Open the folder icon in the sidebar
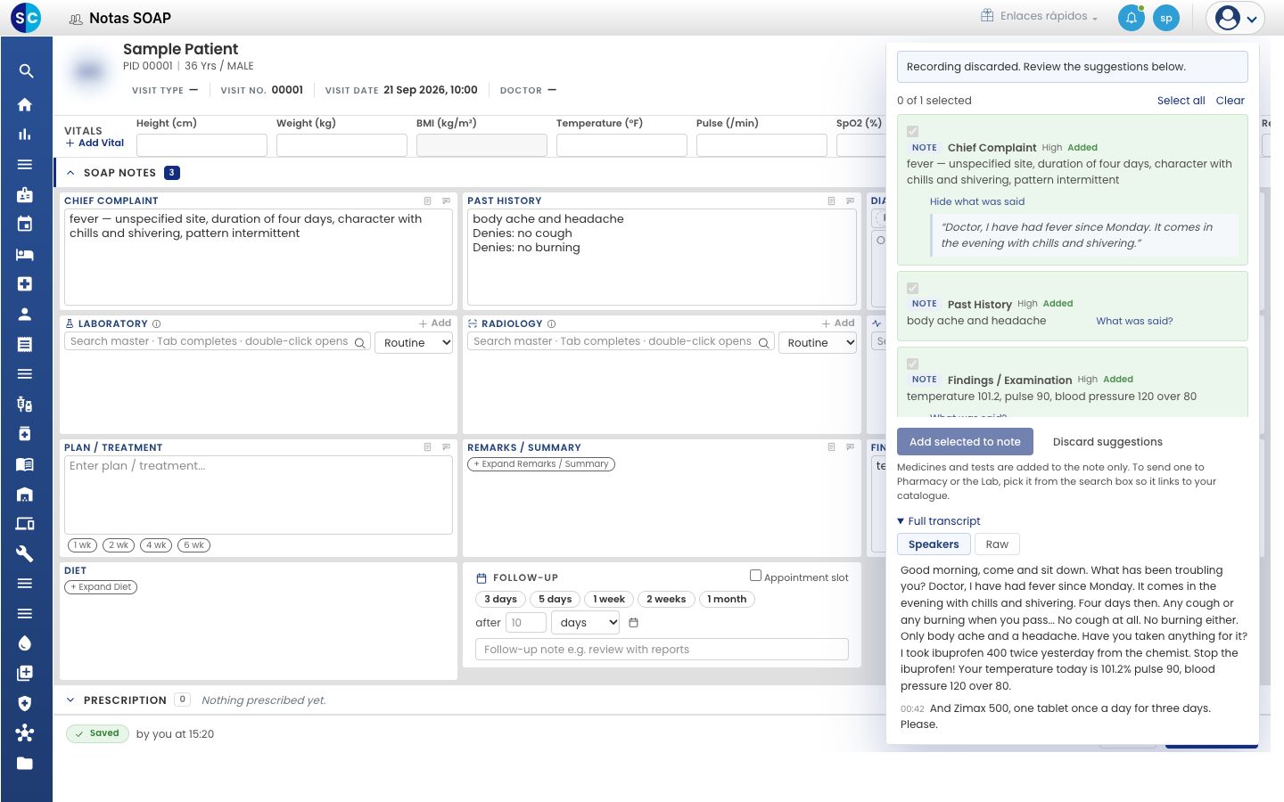This screenshot has width=1284, height=802. 25,763
